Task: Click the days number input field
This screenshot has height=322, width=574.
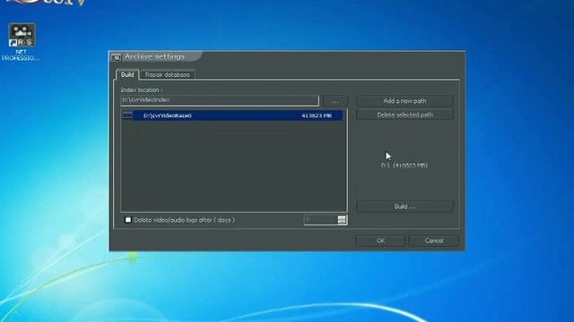Action: point(321,219)
